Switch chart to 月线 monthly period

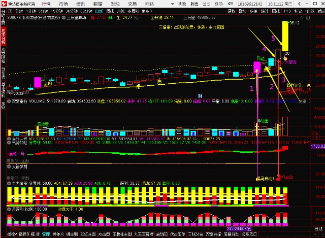pos(121,10)
